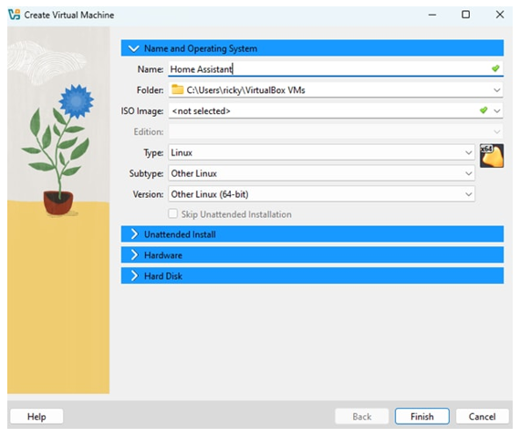This screenshot has width=520, height=437.
Task: Click the green checkmark in ISO Image field
Action: pyautogui.click(x=484, y=110)
